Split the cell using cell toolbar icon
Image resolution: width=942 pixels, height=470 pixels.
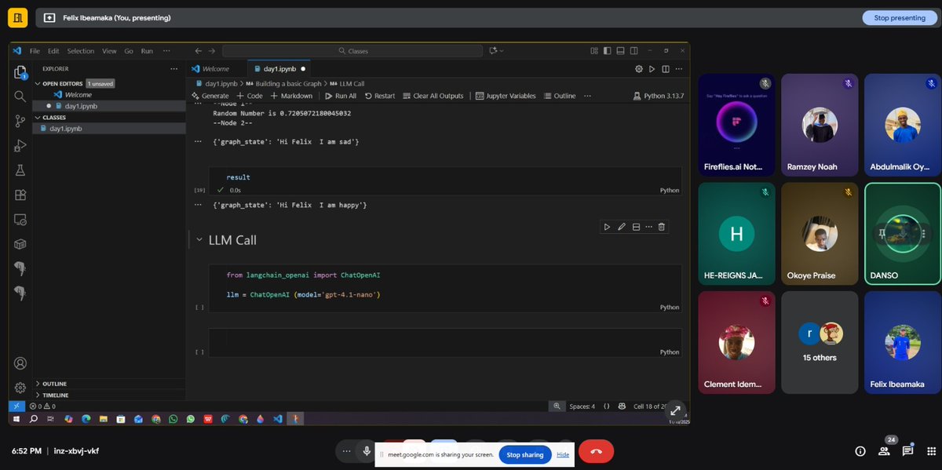(636, 227)
